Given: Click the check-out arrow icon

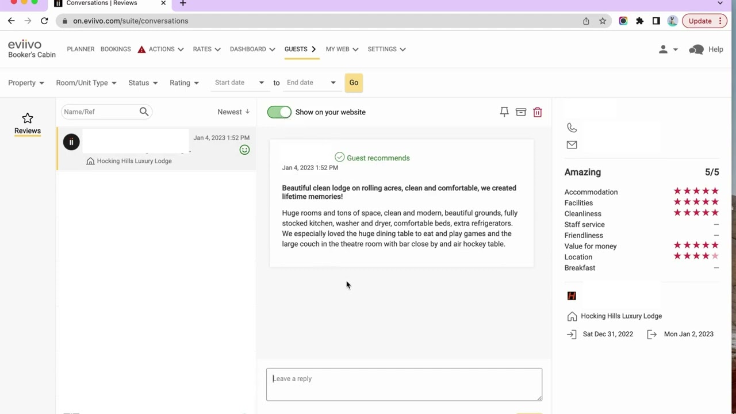Looking at the screenshot, I should click(x=651, y=334).
